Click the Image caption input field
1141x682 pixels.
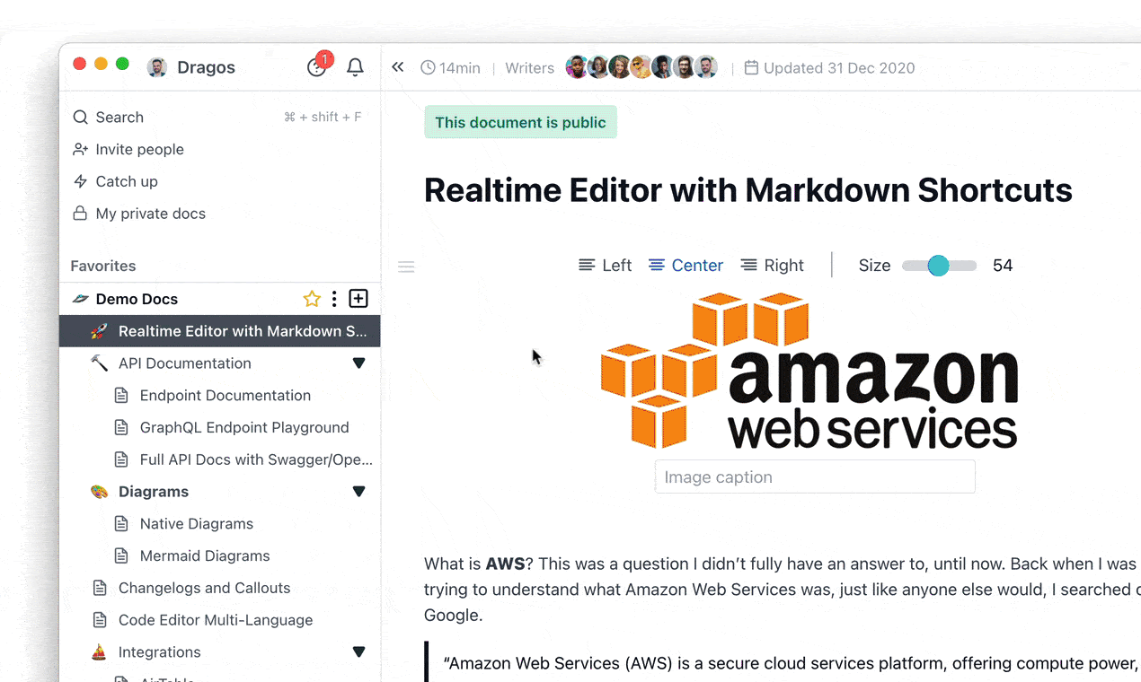(813, 477)
